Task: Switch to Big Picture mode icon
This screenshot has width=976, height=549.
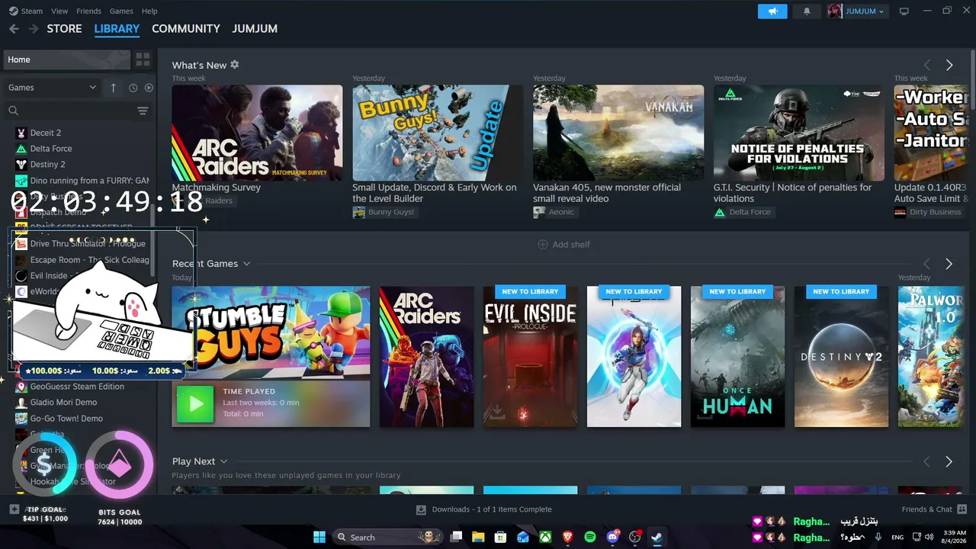Action: tap(904, 11)
